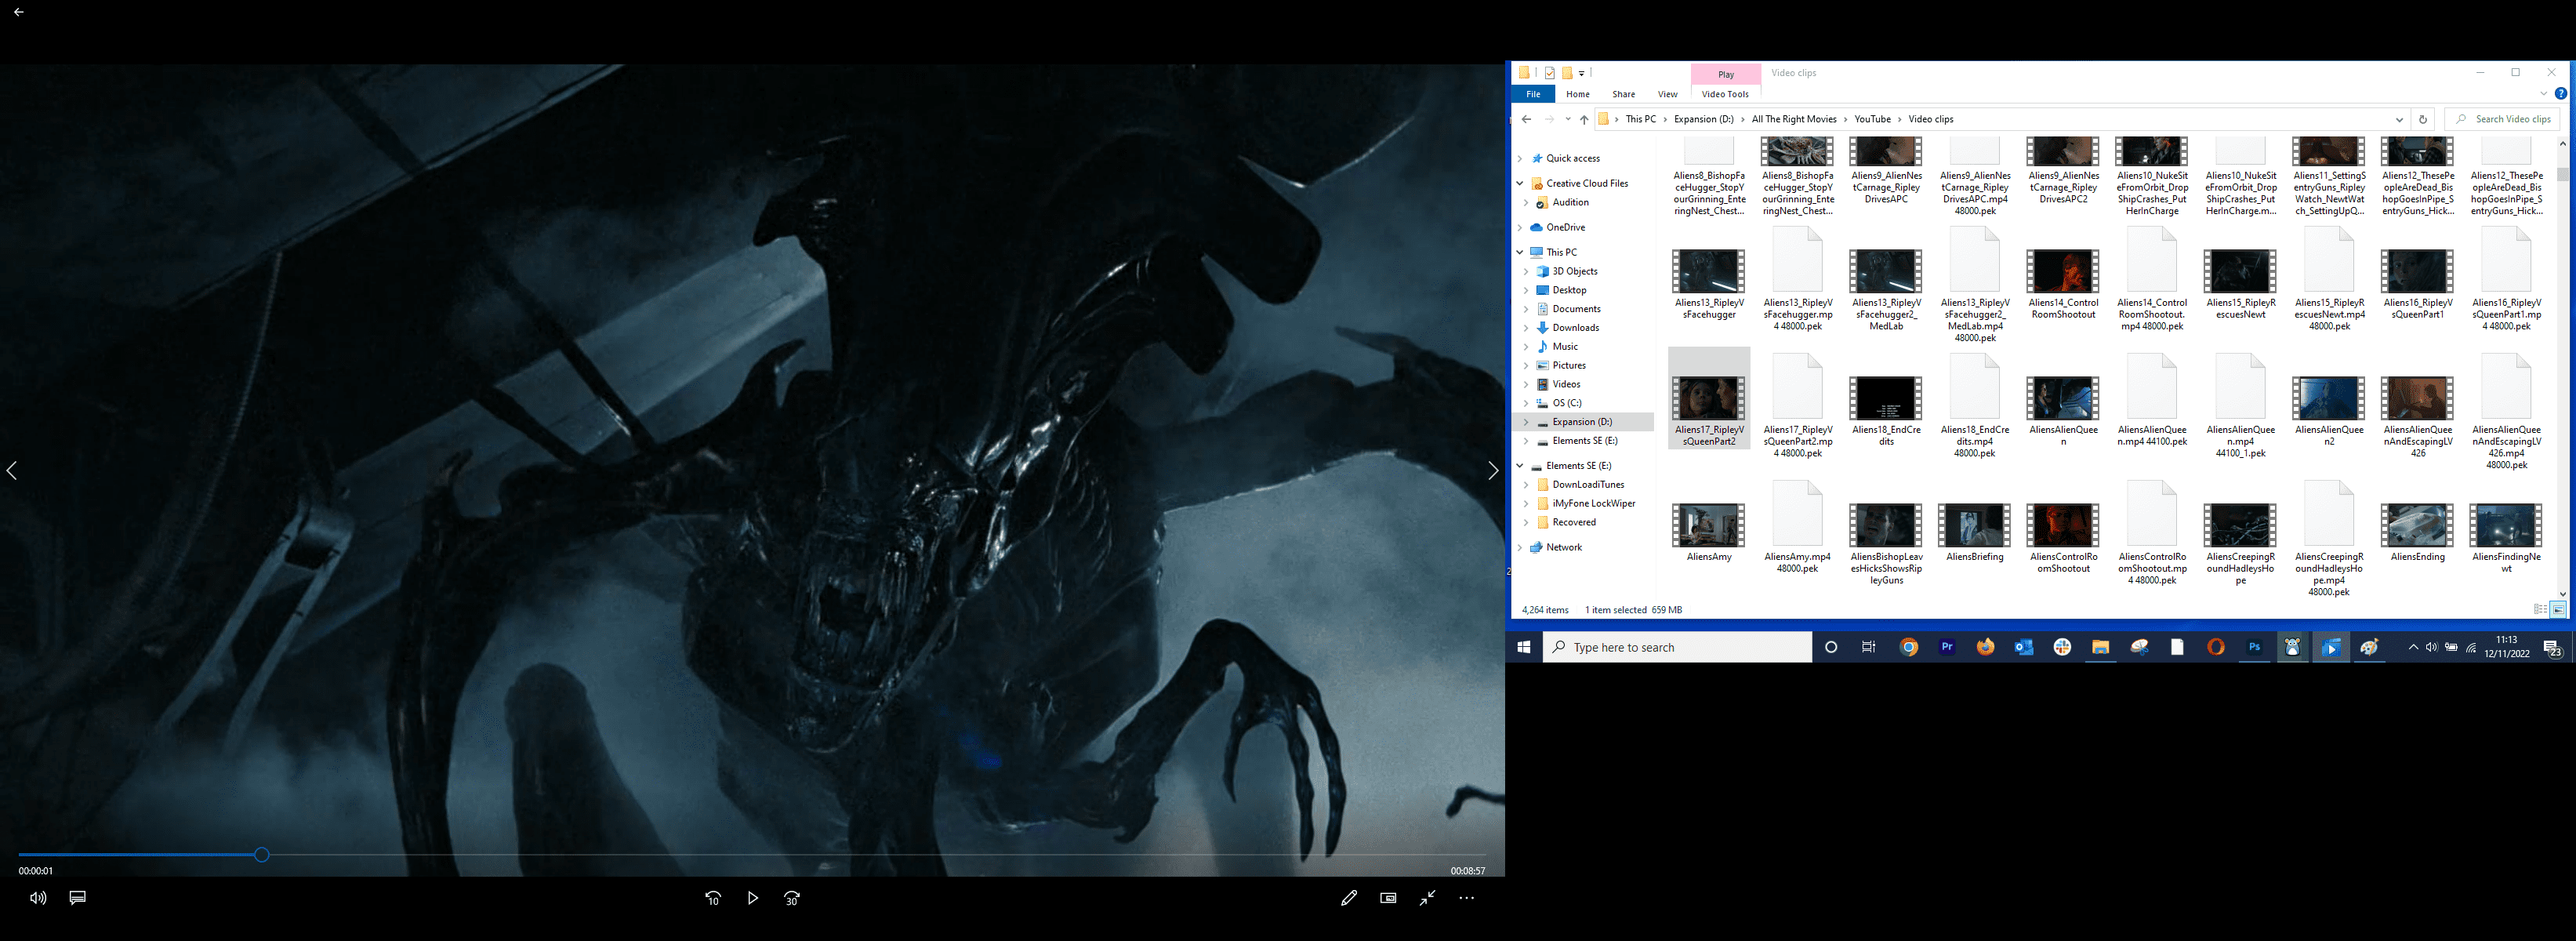Collapse Creative Cloud Files tree node
The width and height of the screenshot is (2576, 941).
[x=1520, y=183]
